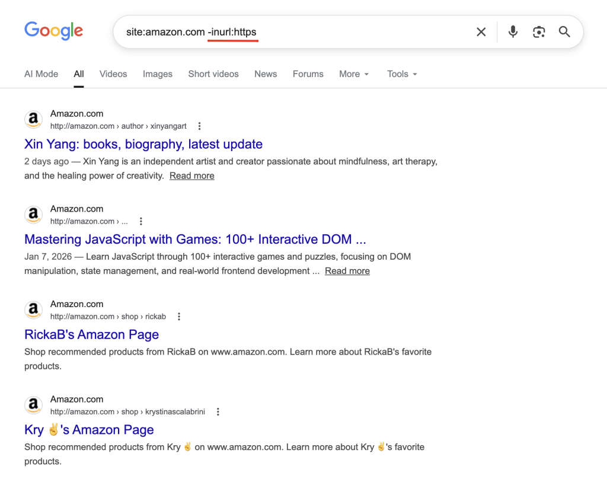The width and height of the screenshot is (607, 479).
Task: Click the magnifying glass search button
Action: tap(564, 32)
